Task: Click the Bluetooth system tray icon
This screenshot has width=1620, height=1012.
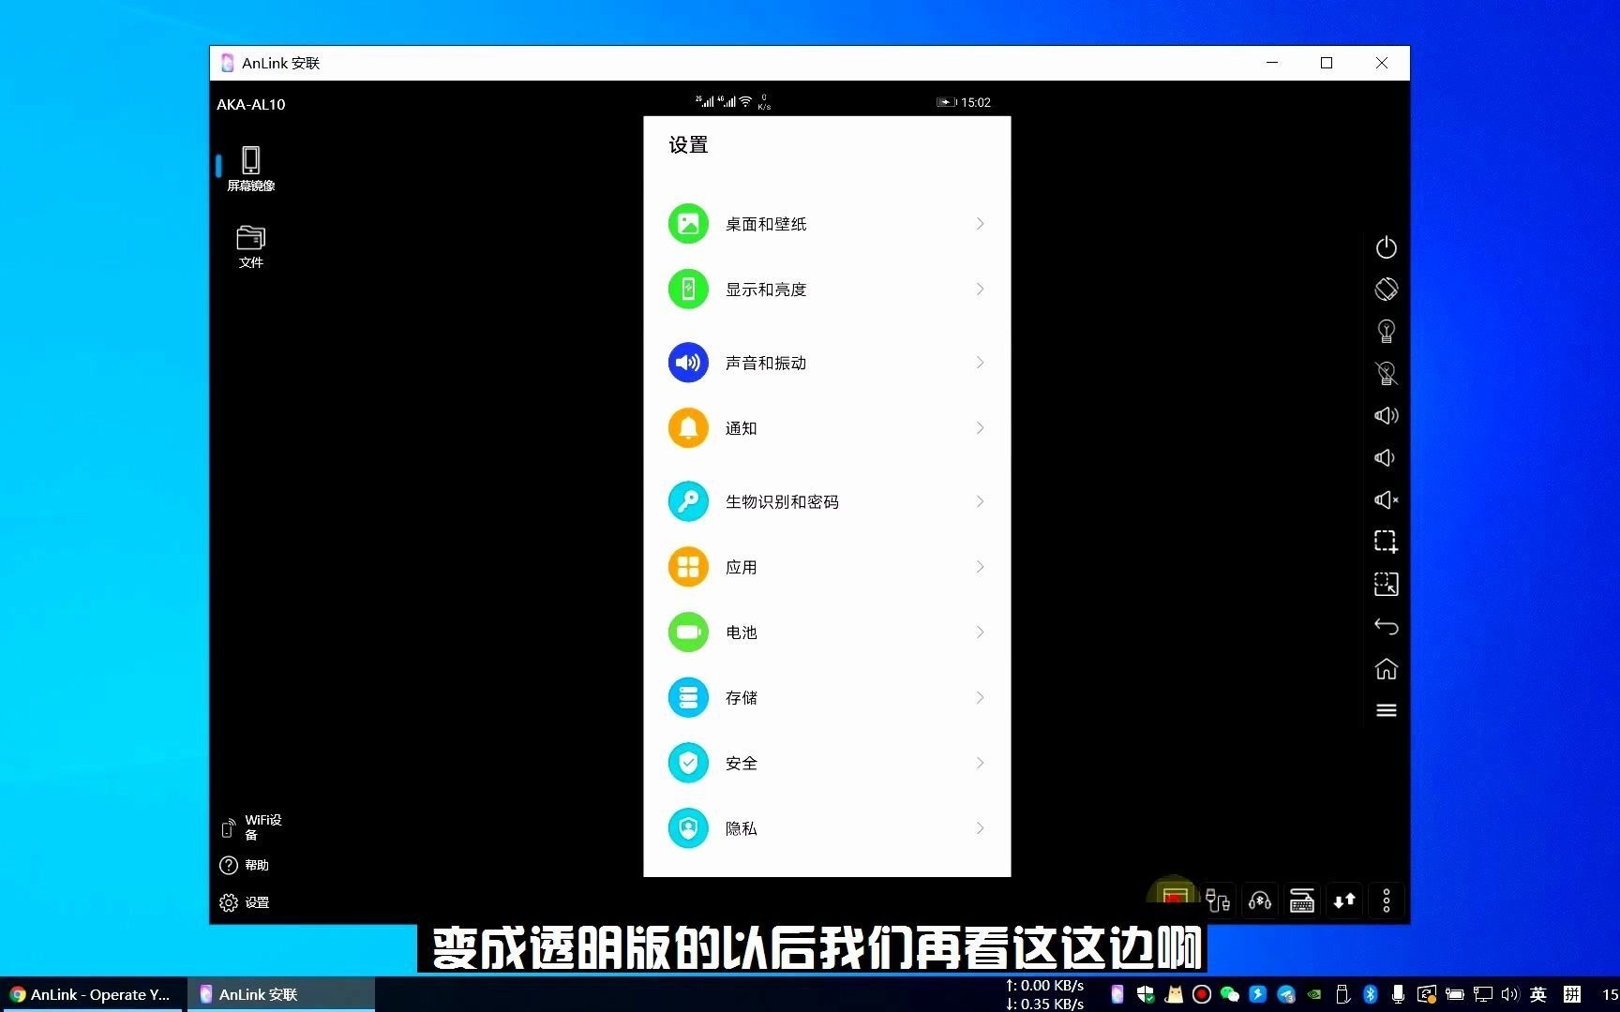Action: (x=1370, y=994)
